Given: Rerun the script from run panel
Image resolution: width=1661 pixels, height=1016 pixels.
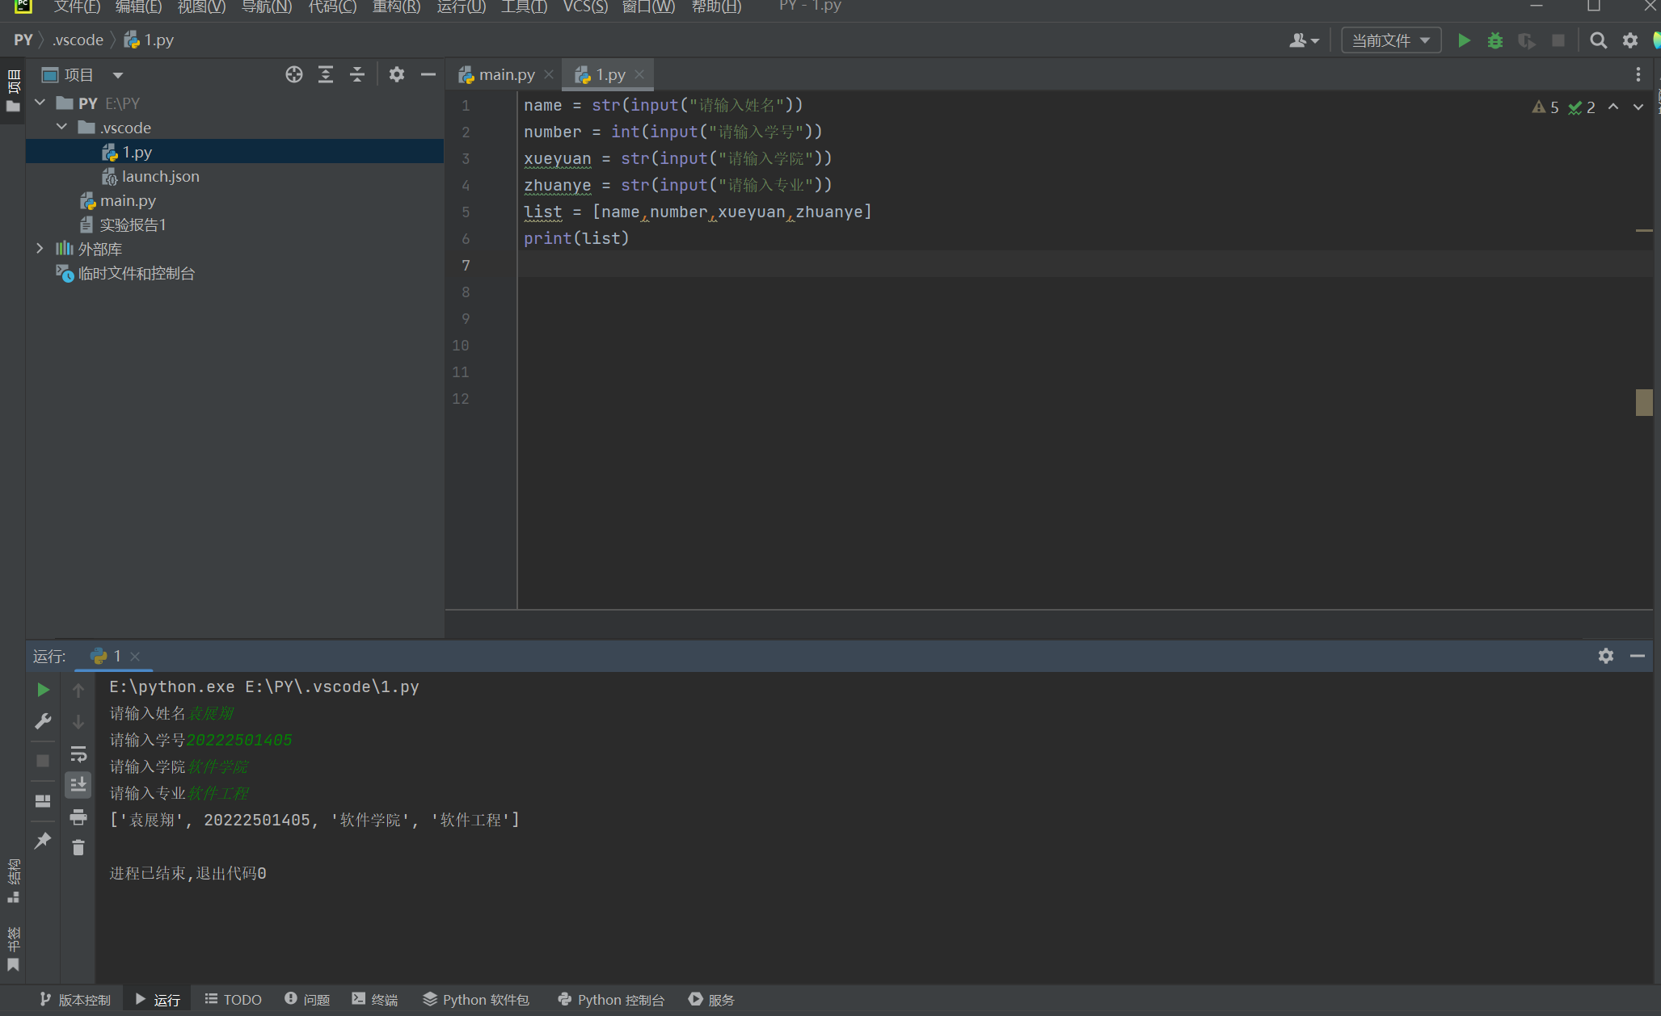Looking at the screenshot, I should click(44, 690).
